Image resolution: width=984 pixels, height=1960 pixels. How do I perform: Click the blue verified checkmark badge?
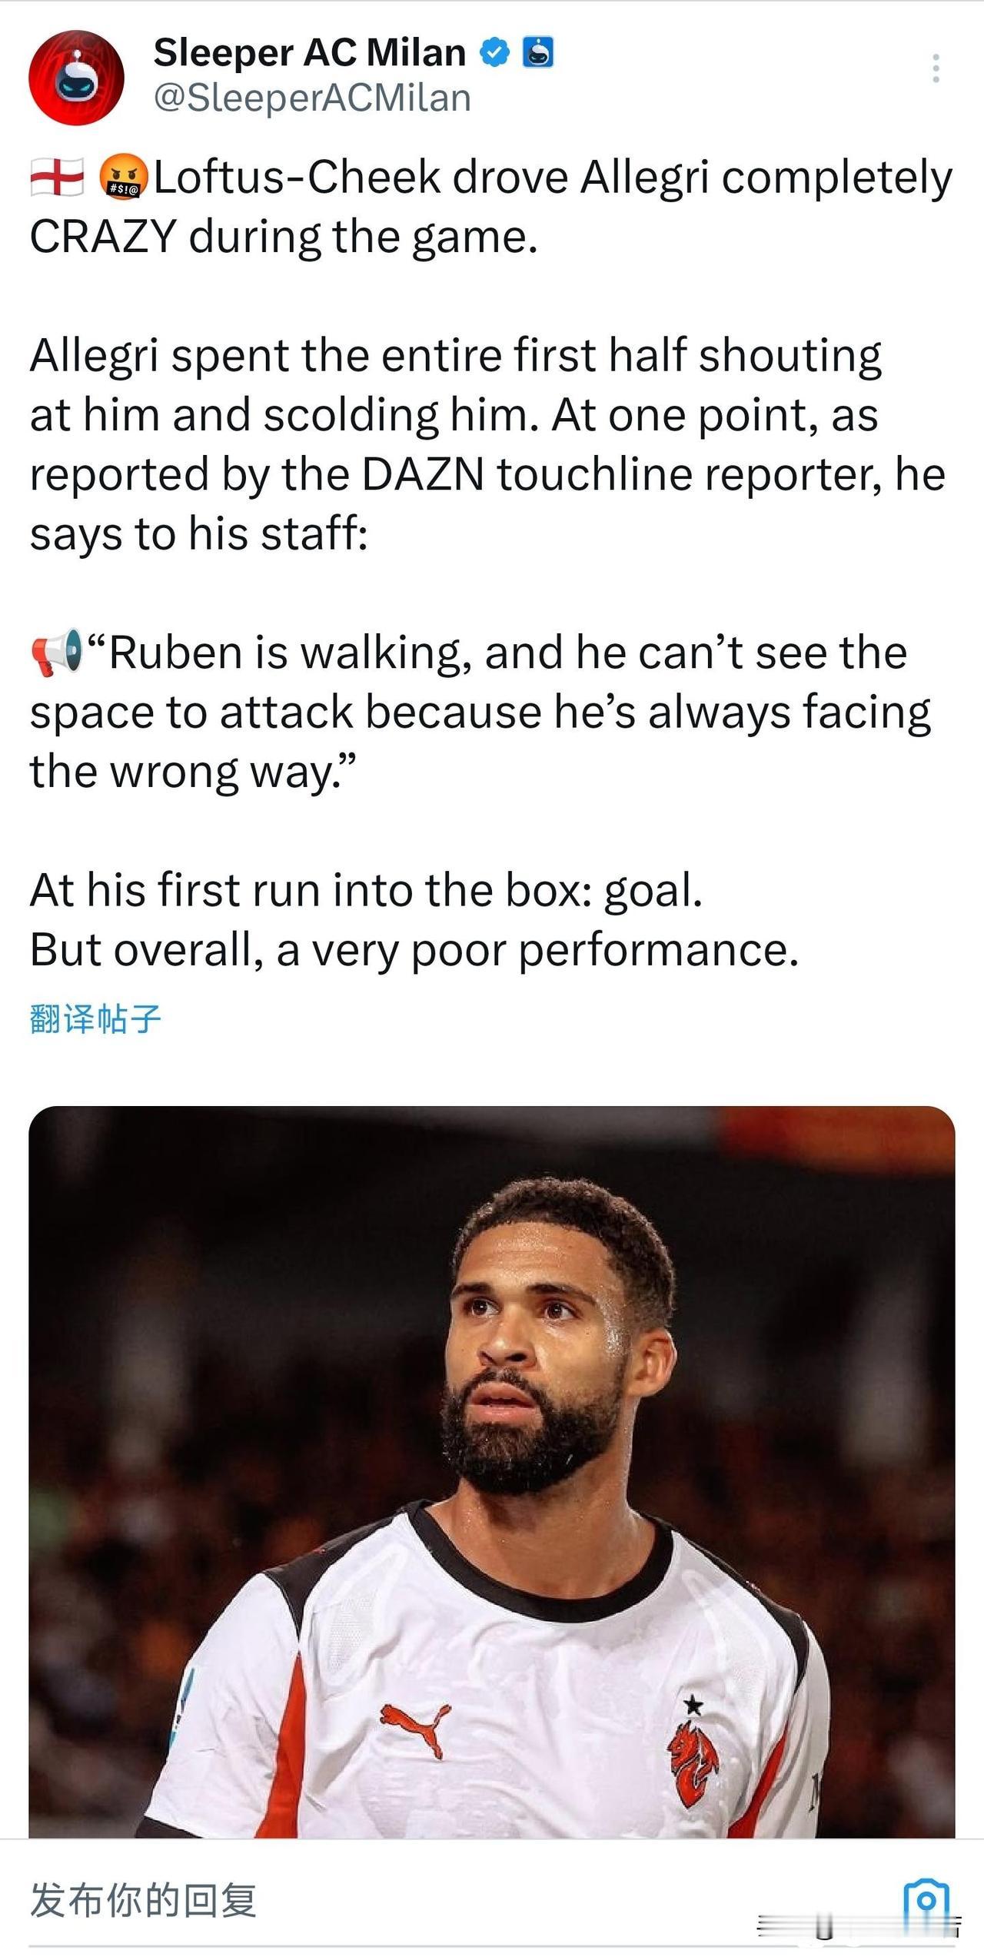coord(495,52)
